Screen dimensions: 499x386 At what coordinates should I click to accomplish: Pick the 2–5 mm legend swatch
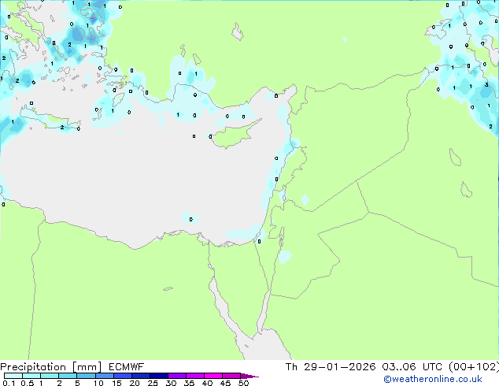pos(68,376)
